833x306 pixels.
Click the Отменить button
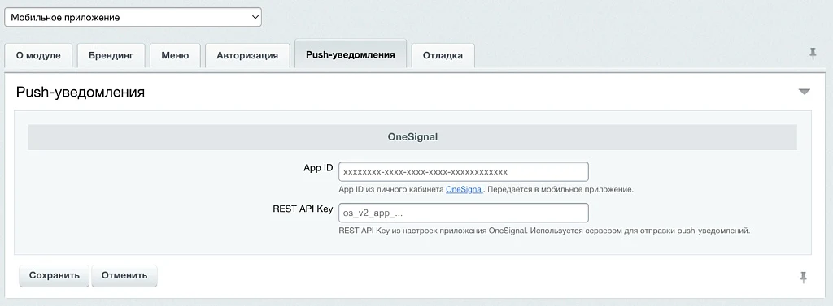pos(124,276)
